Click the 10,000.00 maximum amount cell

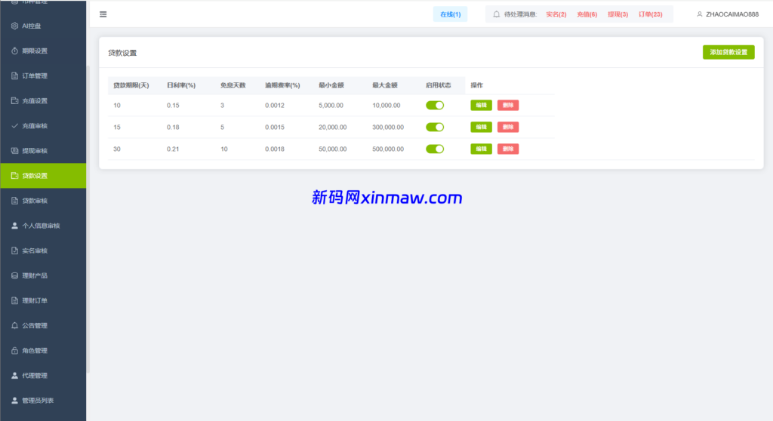pos(386,106)
